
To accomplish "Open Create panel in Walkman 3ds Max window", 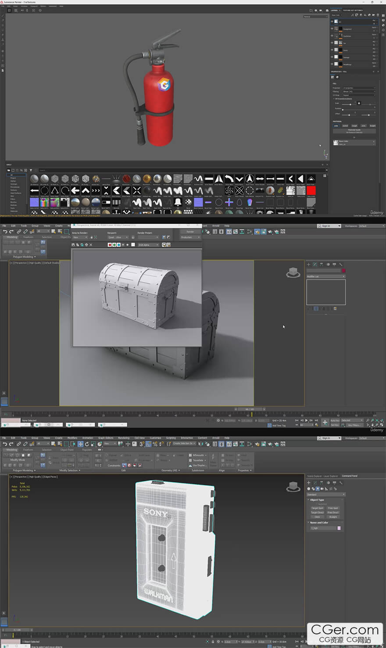I will coord(308,483).
